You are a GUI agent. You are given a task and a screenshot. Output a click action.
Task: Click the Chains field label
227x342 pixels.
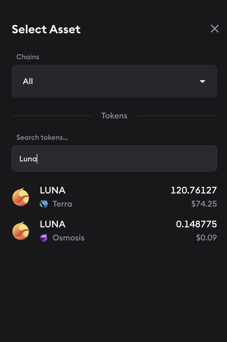click(x=28, y=57)
